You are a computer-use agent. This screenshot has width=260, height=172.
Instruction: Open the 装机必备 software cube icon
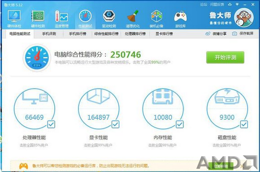[156, 18]
